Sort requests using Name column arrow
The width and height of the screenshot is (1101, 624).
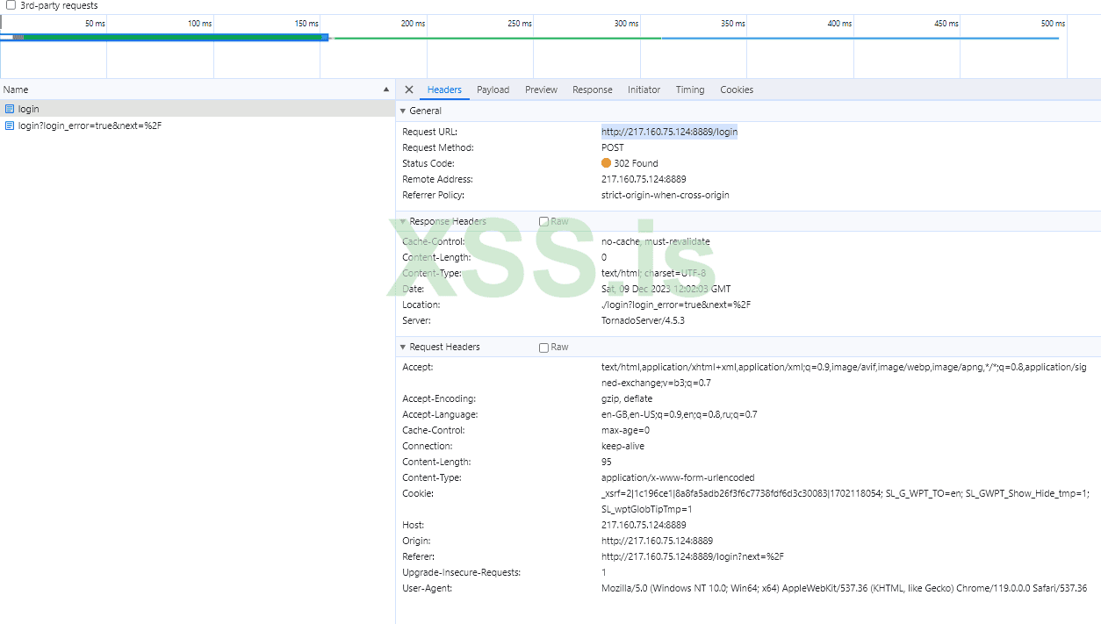(386, 90)
